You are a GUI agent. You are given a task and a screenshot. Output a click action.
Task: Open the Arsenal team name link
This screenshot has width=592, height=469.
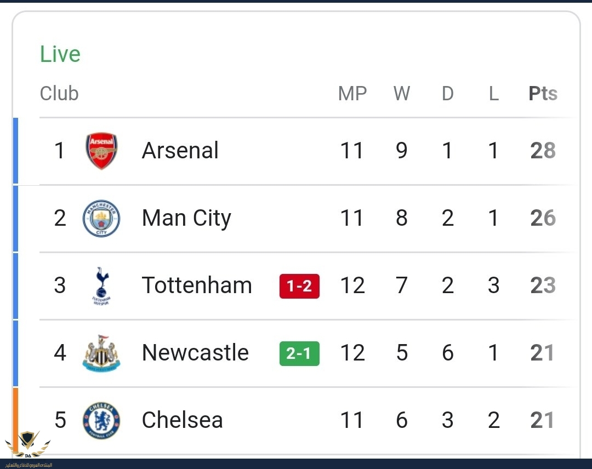(x=180, y=151)
